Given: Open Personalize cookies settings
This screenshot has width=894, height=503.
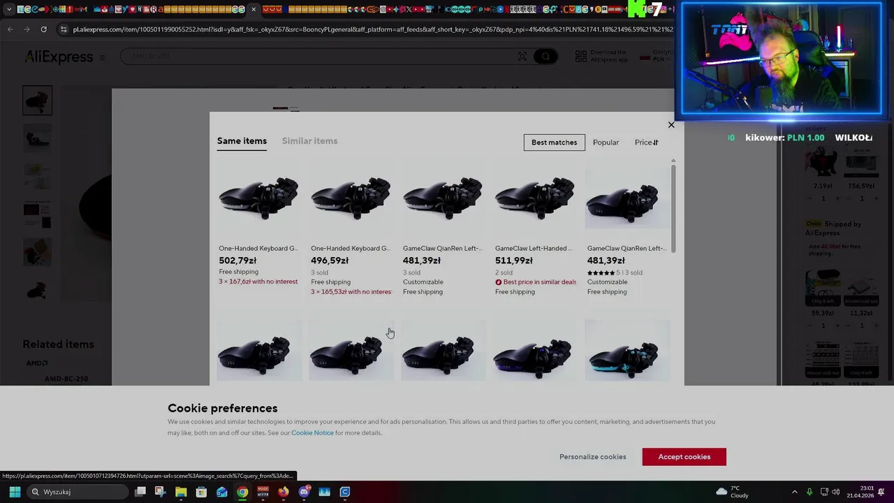Looking at the screenshot, I should 592,457.
